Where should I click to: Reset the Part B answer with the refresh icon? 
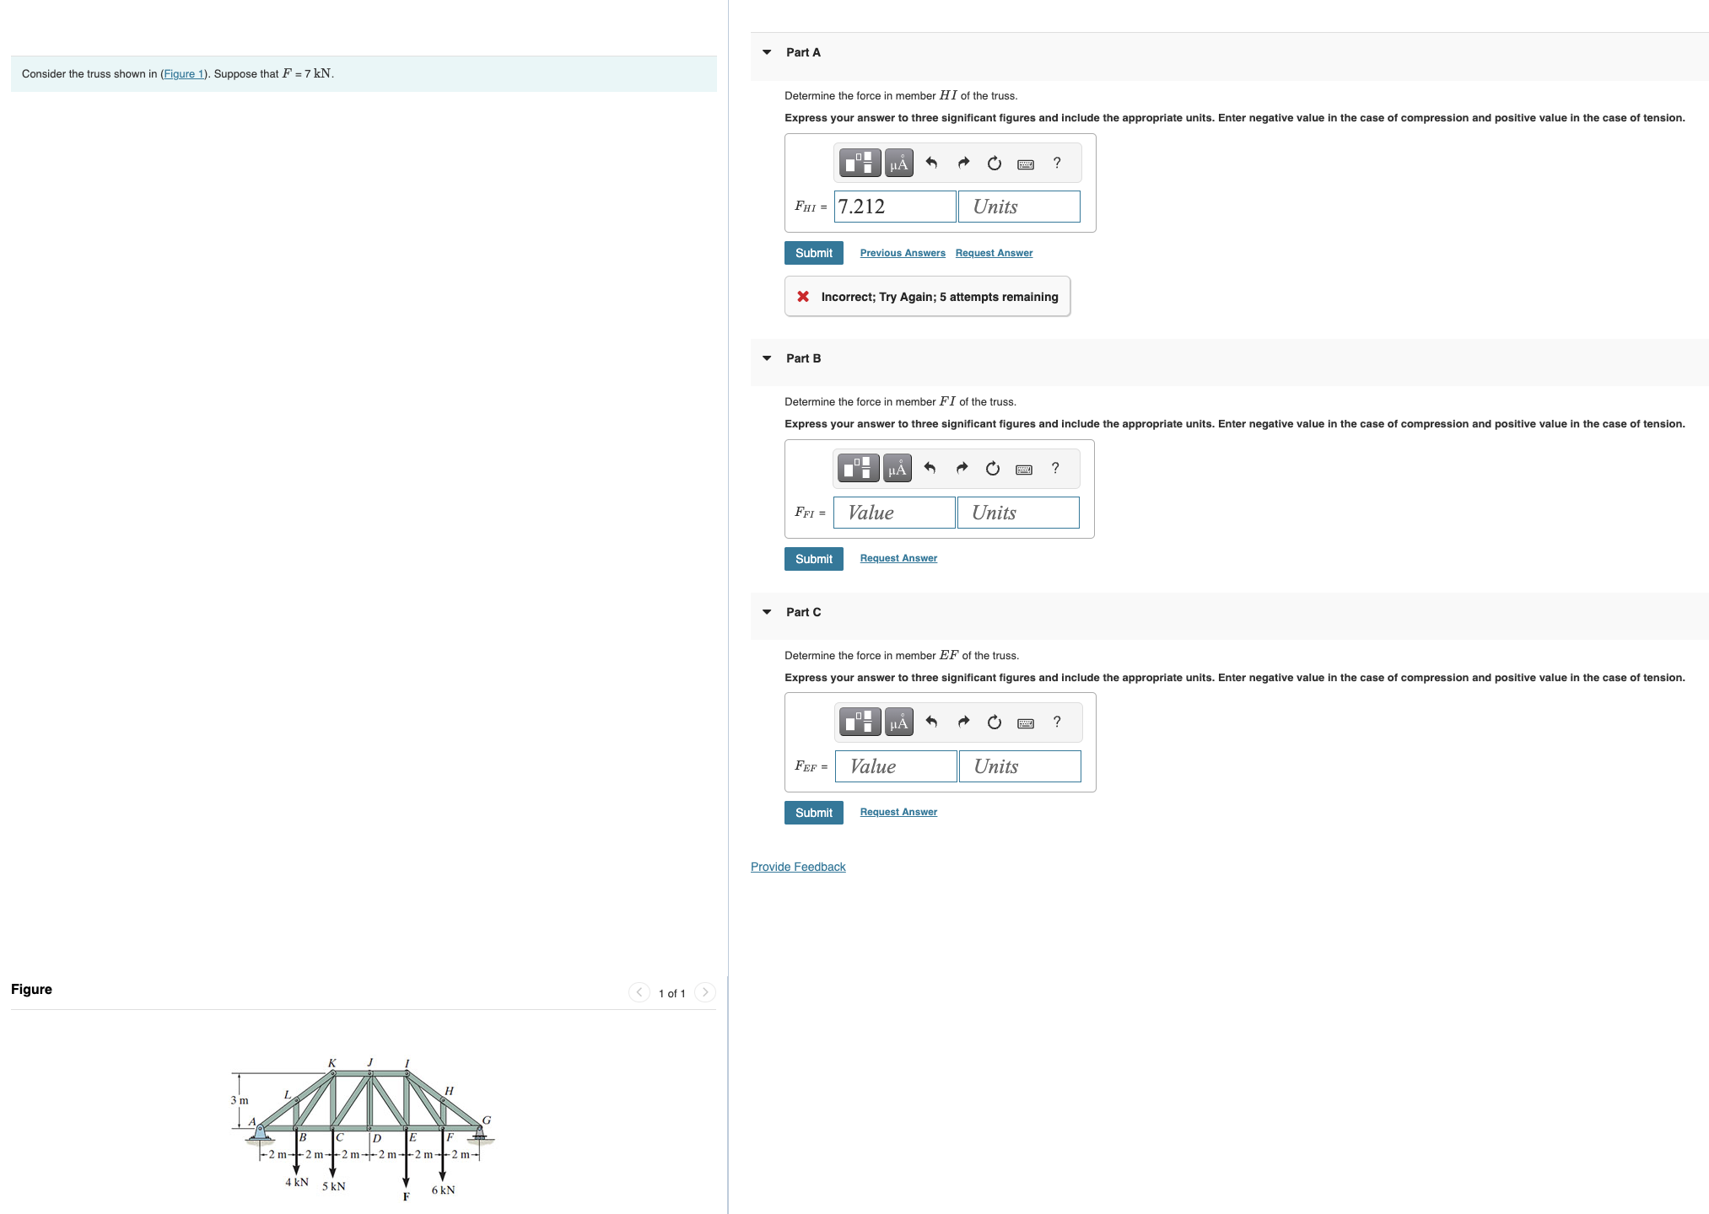click(x=992, y=468)
